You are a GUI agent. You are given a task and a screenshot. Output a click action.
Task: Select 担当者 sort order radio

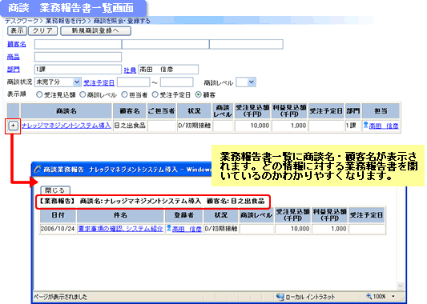124,94
